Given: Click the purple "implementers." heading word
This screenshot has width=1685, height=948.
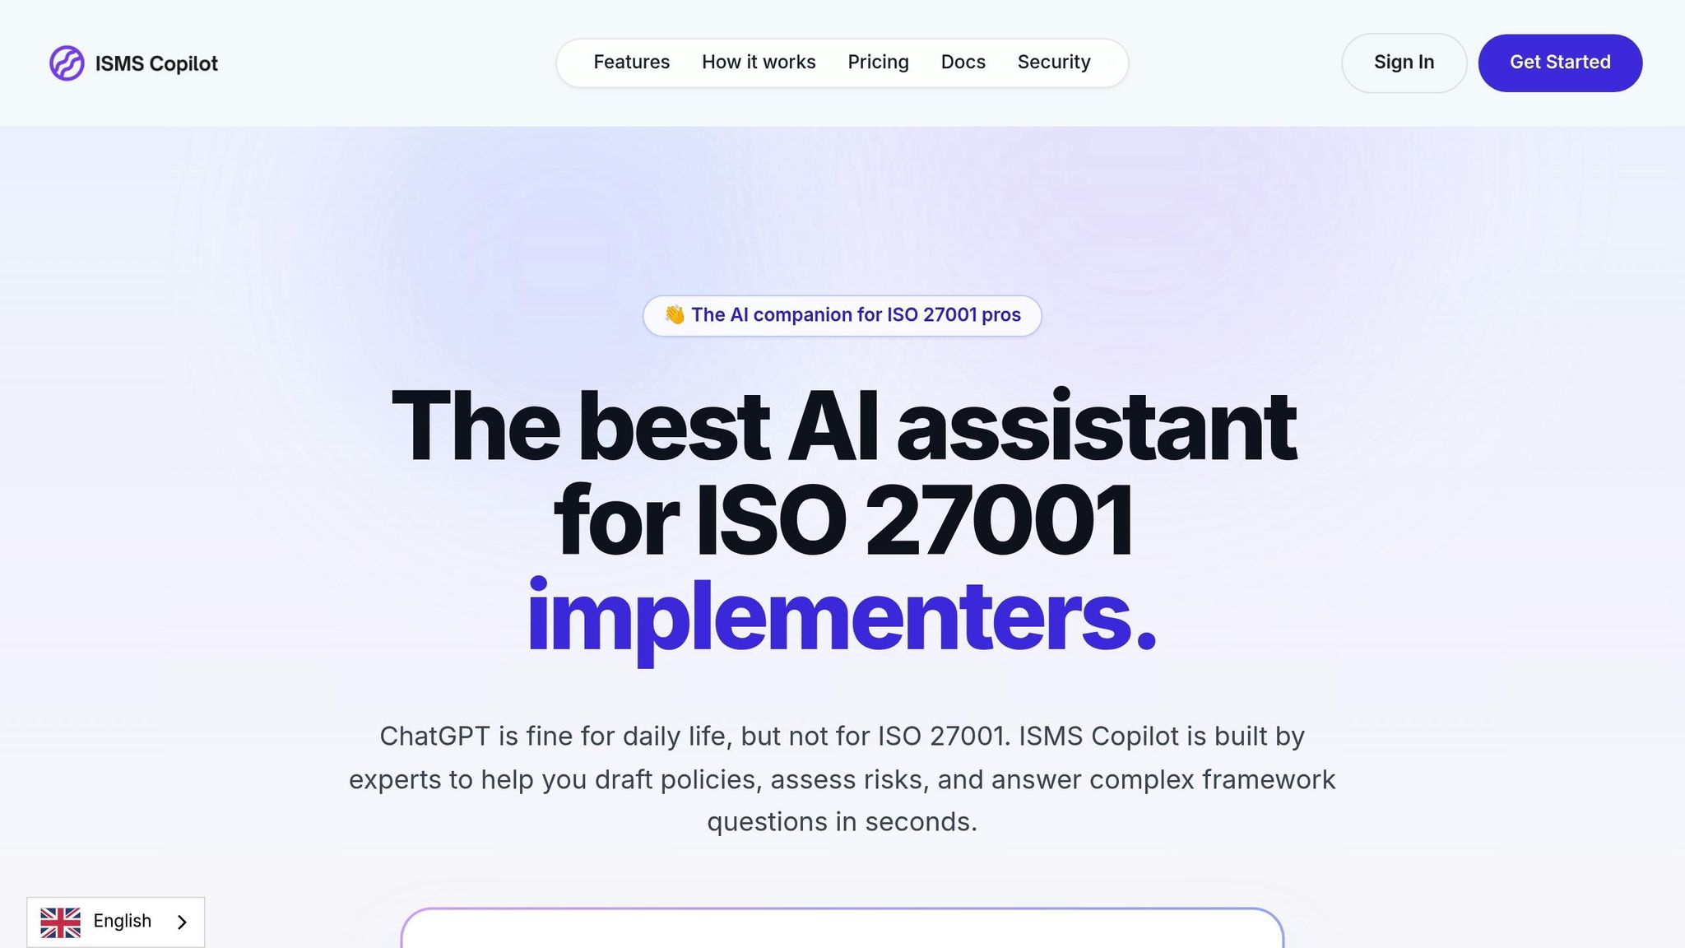Looking at the screenshot, I should (x=842, y=616).
